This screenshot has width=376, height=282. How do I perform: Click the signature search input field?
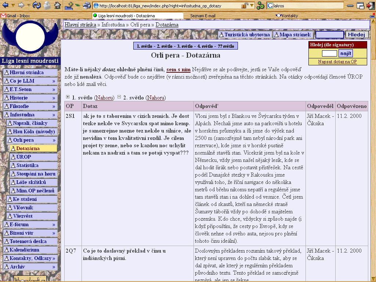point(329,53)
